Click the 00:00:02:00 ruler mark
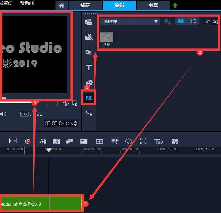The width and height of the screenshot is (221, 213). [x=16, y=149]
